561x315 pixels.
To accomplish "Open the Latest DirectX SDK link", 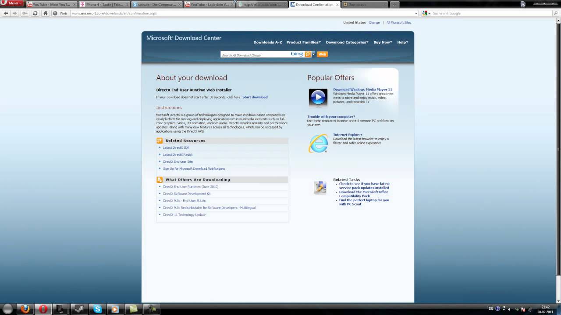I will click(176, 148).
